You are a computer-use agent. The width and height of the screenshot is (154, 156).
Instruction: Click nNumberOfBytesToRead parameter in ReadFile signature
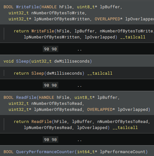(57, 104)
